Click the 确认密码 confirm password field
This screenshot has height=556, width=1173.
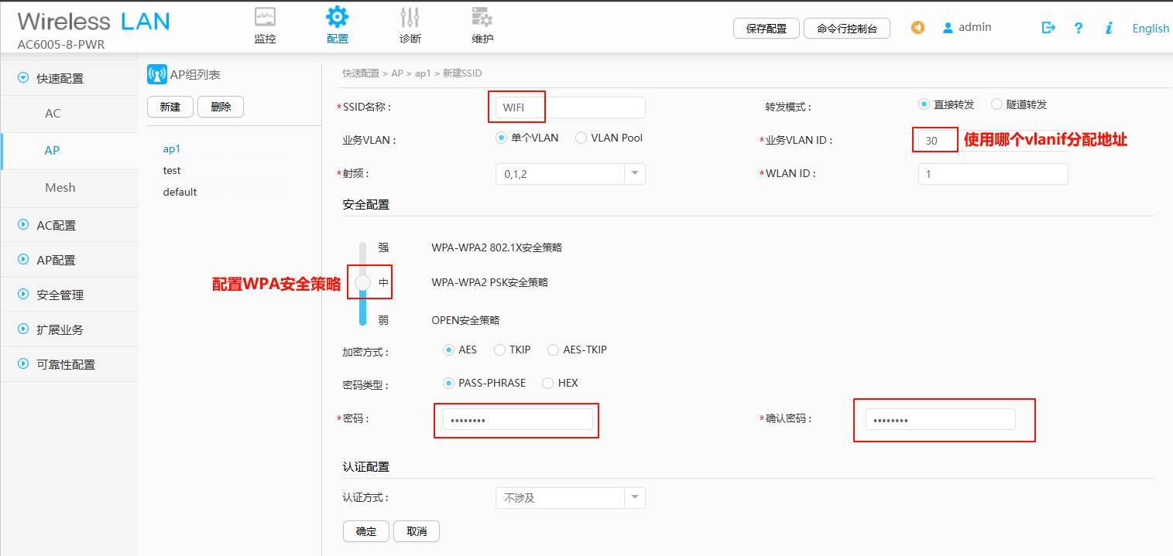coord(941,420)
